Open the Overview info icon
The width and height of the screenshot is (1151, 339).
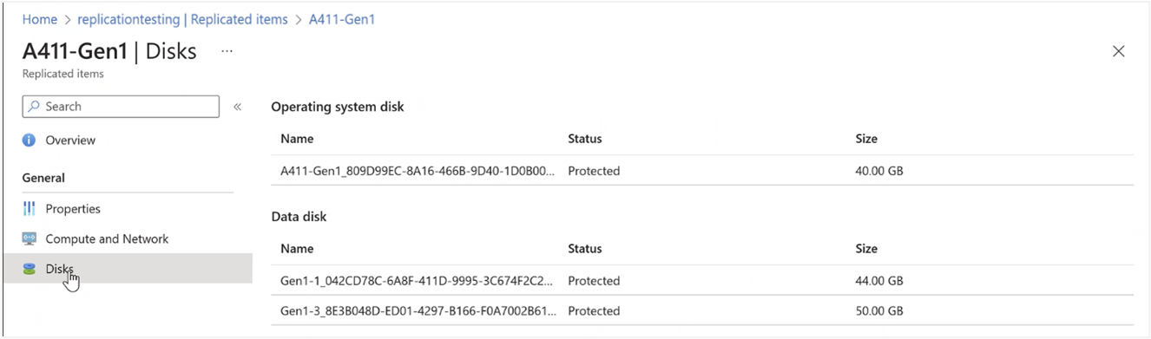point(30,140)
